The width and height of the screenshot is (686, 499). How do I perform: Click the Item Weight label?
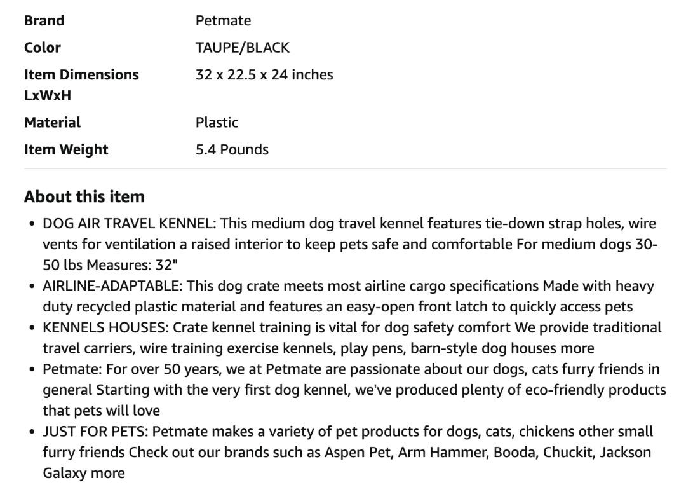tap(66, 149)
